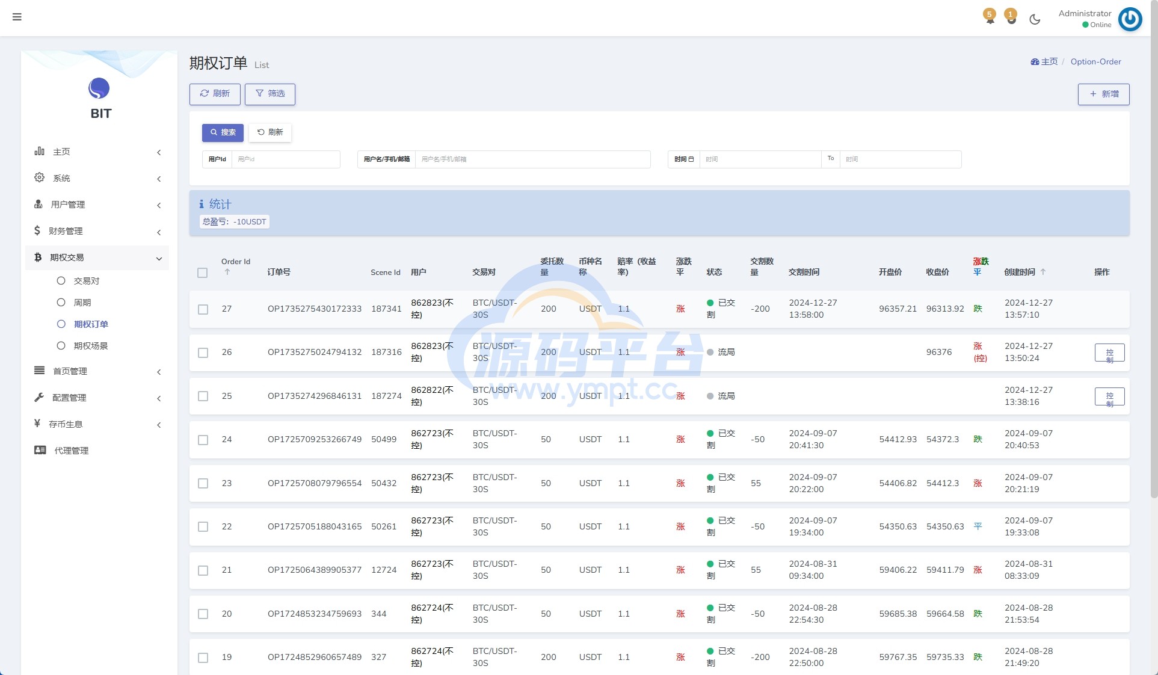Sort by Order Id arrow icon
This screenshot has height=675, width=1158.
[x=227, y=272]
